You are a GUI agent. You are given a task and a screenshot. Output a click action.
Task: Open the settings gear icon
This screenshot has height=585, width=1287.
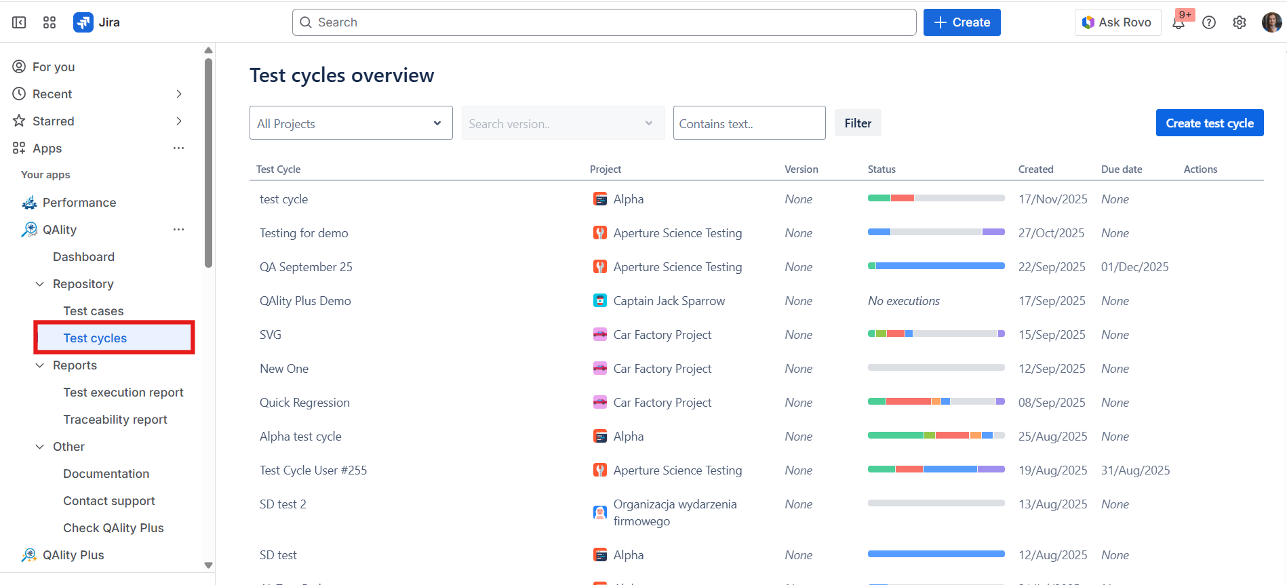1240,22
